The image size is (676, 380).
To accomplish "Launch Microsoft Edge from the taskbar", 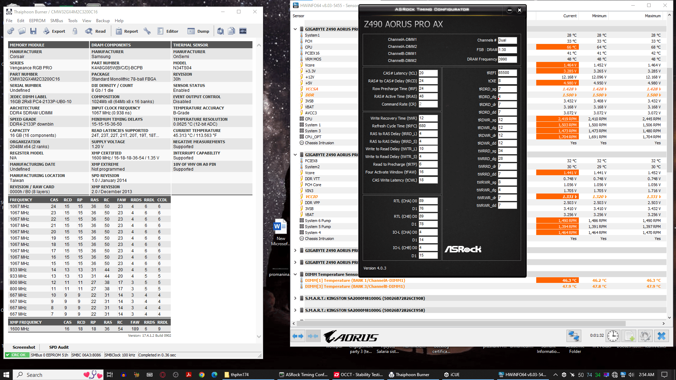I will (214, 375).
